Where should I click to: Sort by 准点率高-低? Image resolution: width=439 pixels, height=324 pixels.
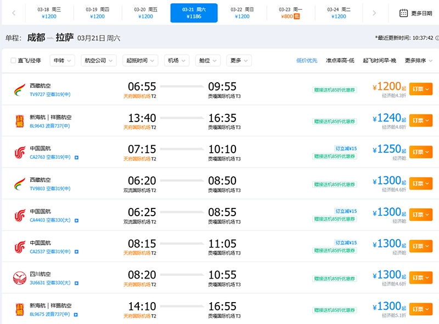click(x=340, y=60)
